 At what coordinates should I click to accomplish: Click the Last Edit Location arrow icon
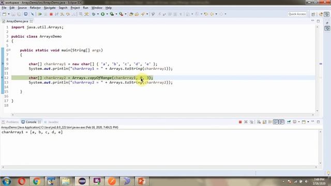pyautogui.click(x=206, y=14)
